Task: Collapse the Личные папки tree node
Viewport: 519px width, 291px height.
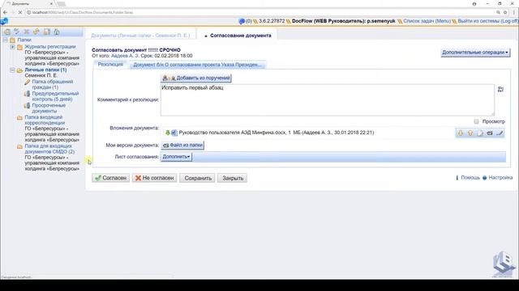Action: (x=13, y=70)
